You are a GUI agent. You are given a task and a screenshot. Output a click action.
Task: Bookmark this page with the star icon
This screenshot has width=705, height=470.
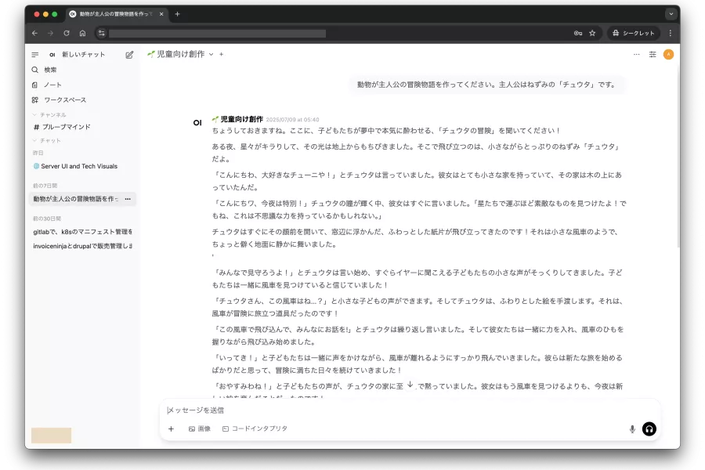tap(593, 33)
